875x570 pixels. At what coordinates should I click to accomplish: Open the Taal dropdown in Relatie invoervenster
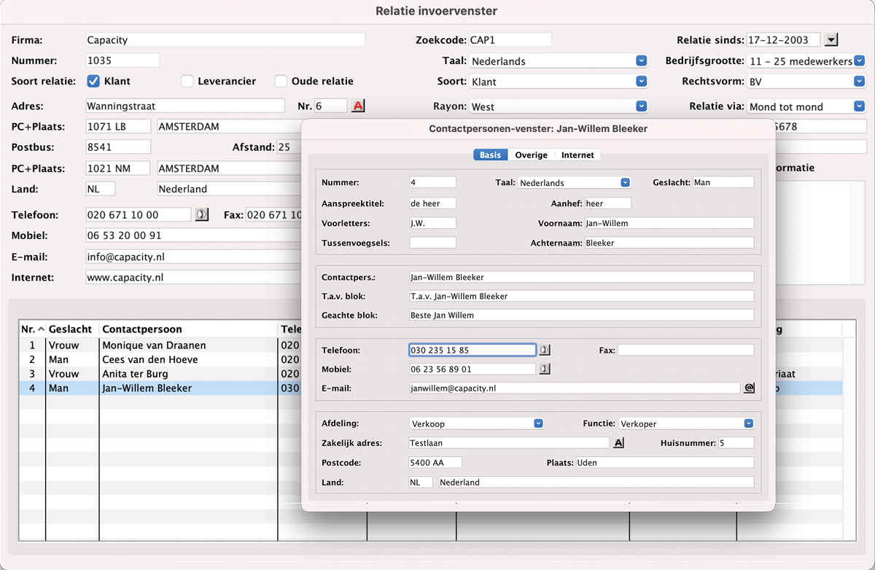coord(559,61)
